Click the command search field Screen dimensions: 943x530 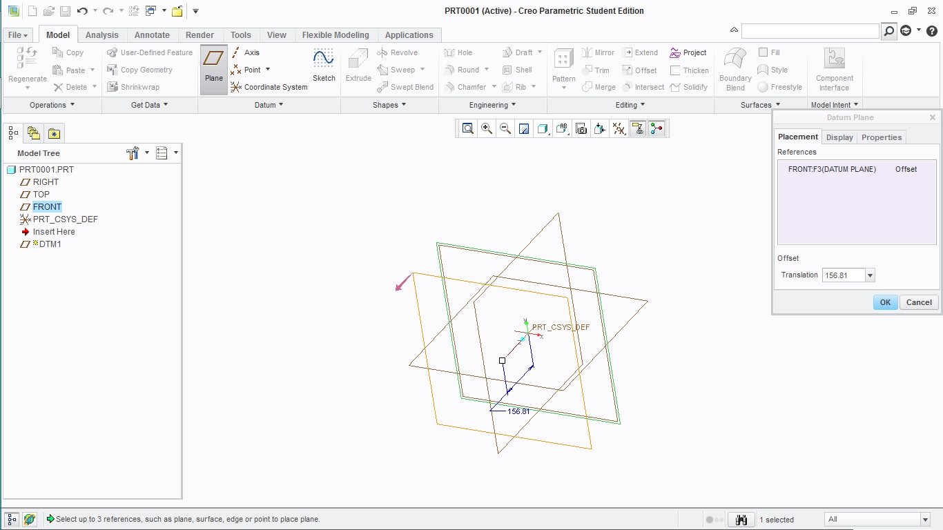[810, 31]
